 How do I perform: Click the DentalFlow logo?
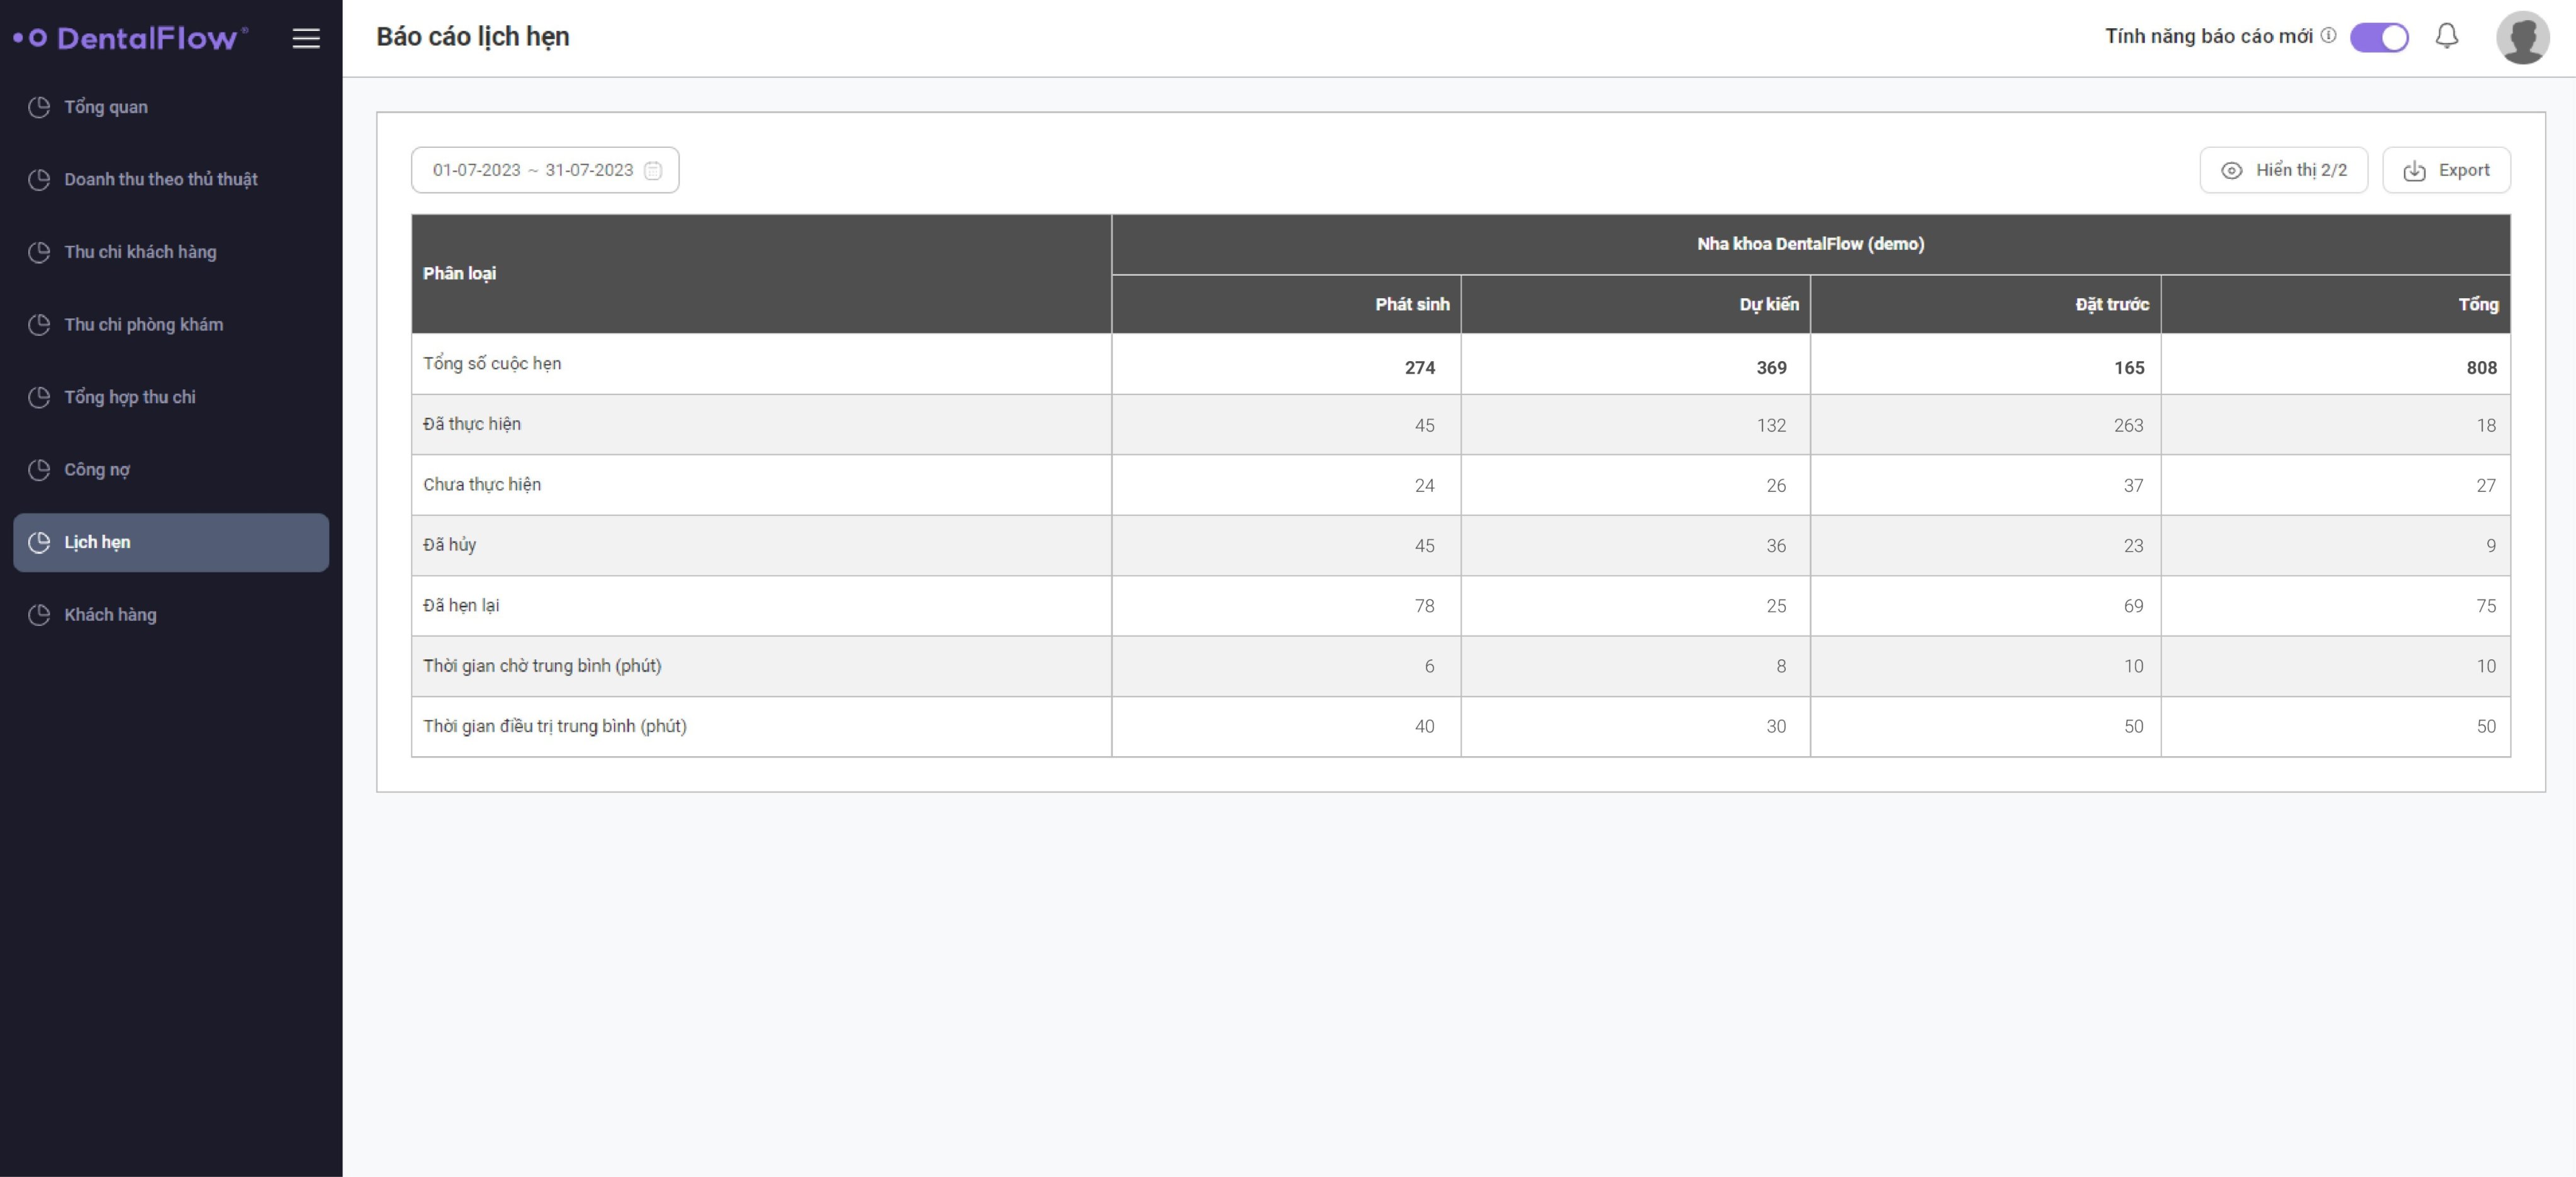pyautogui.click(x=130, y=38)
